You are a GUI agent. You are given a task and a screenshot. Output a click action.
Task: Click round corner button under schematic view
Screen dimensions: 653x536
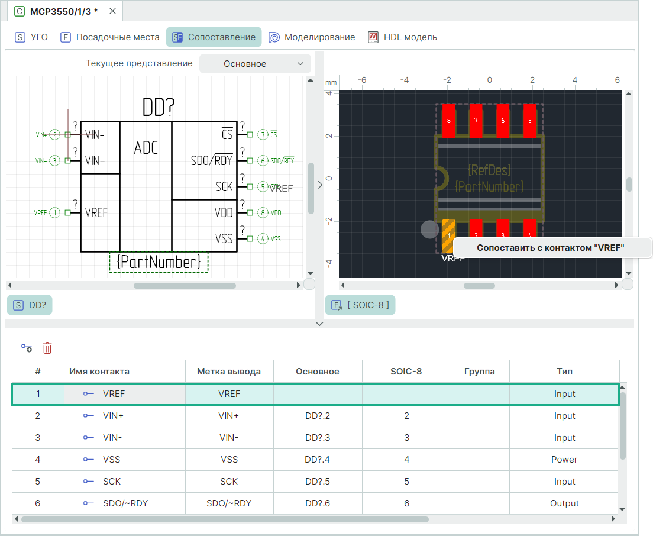tap(309, 285)
